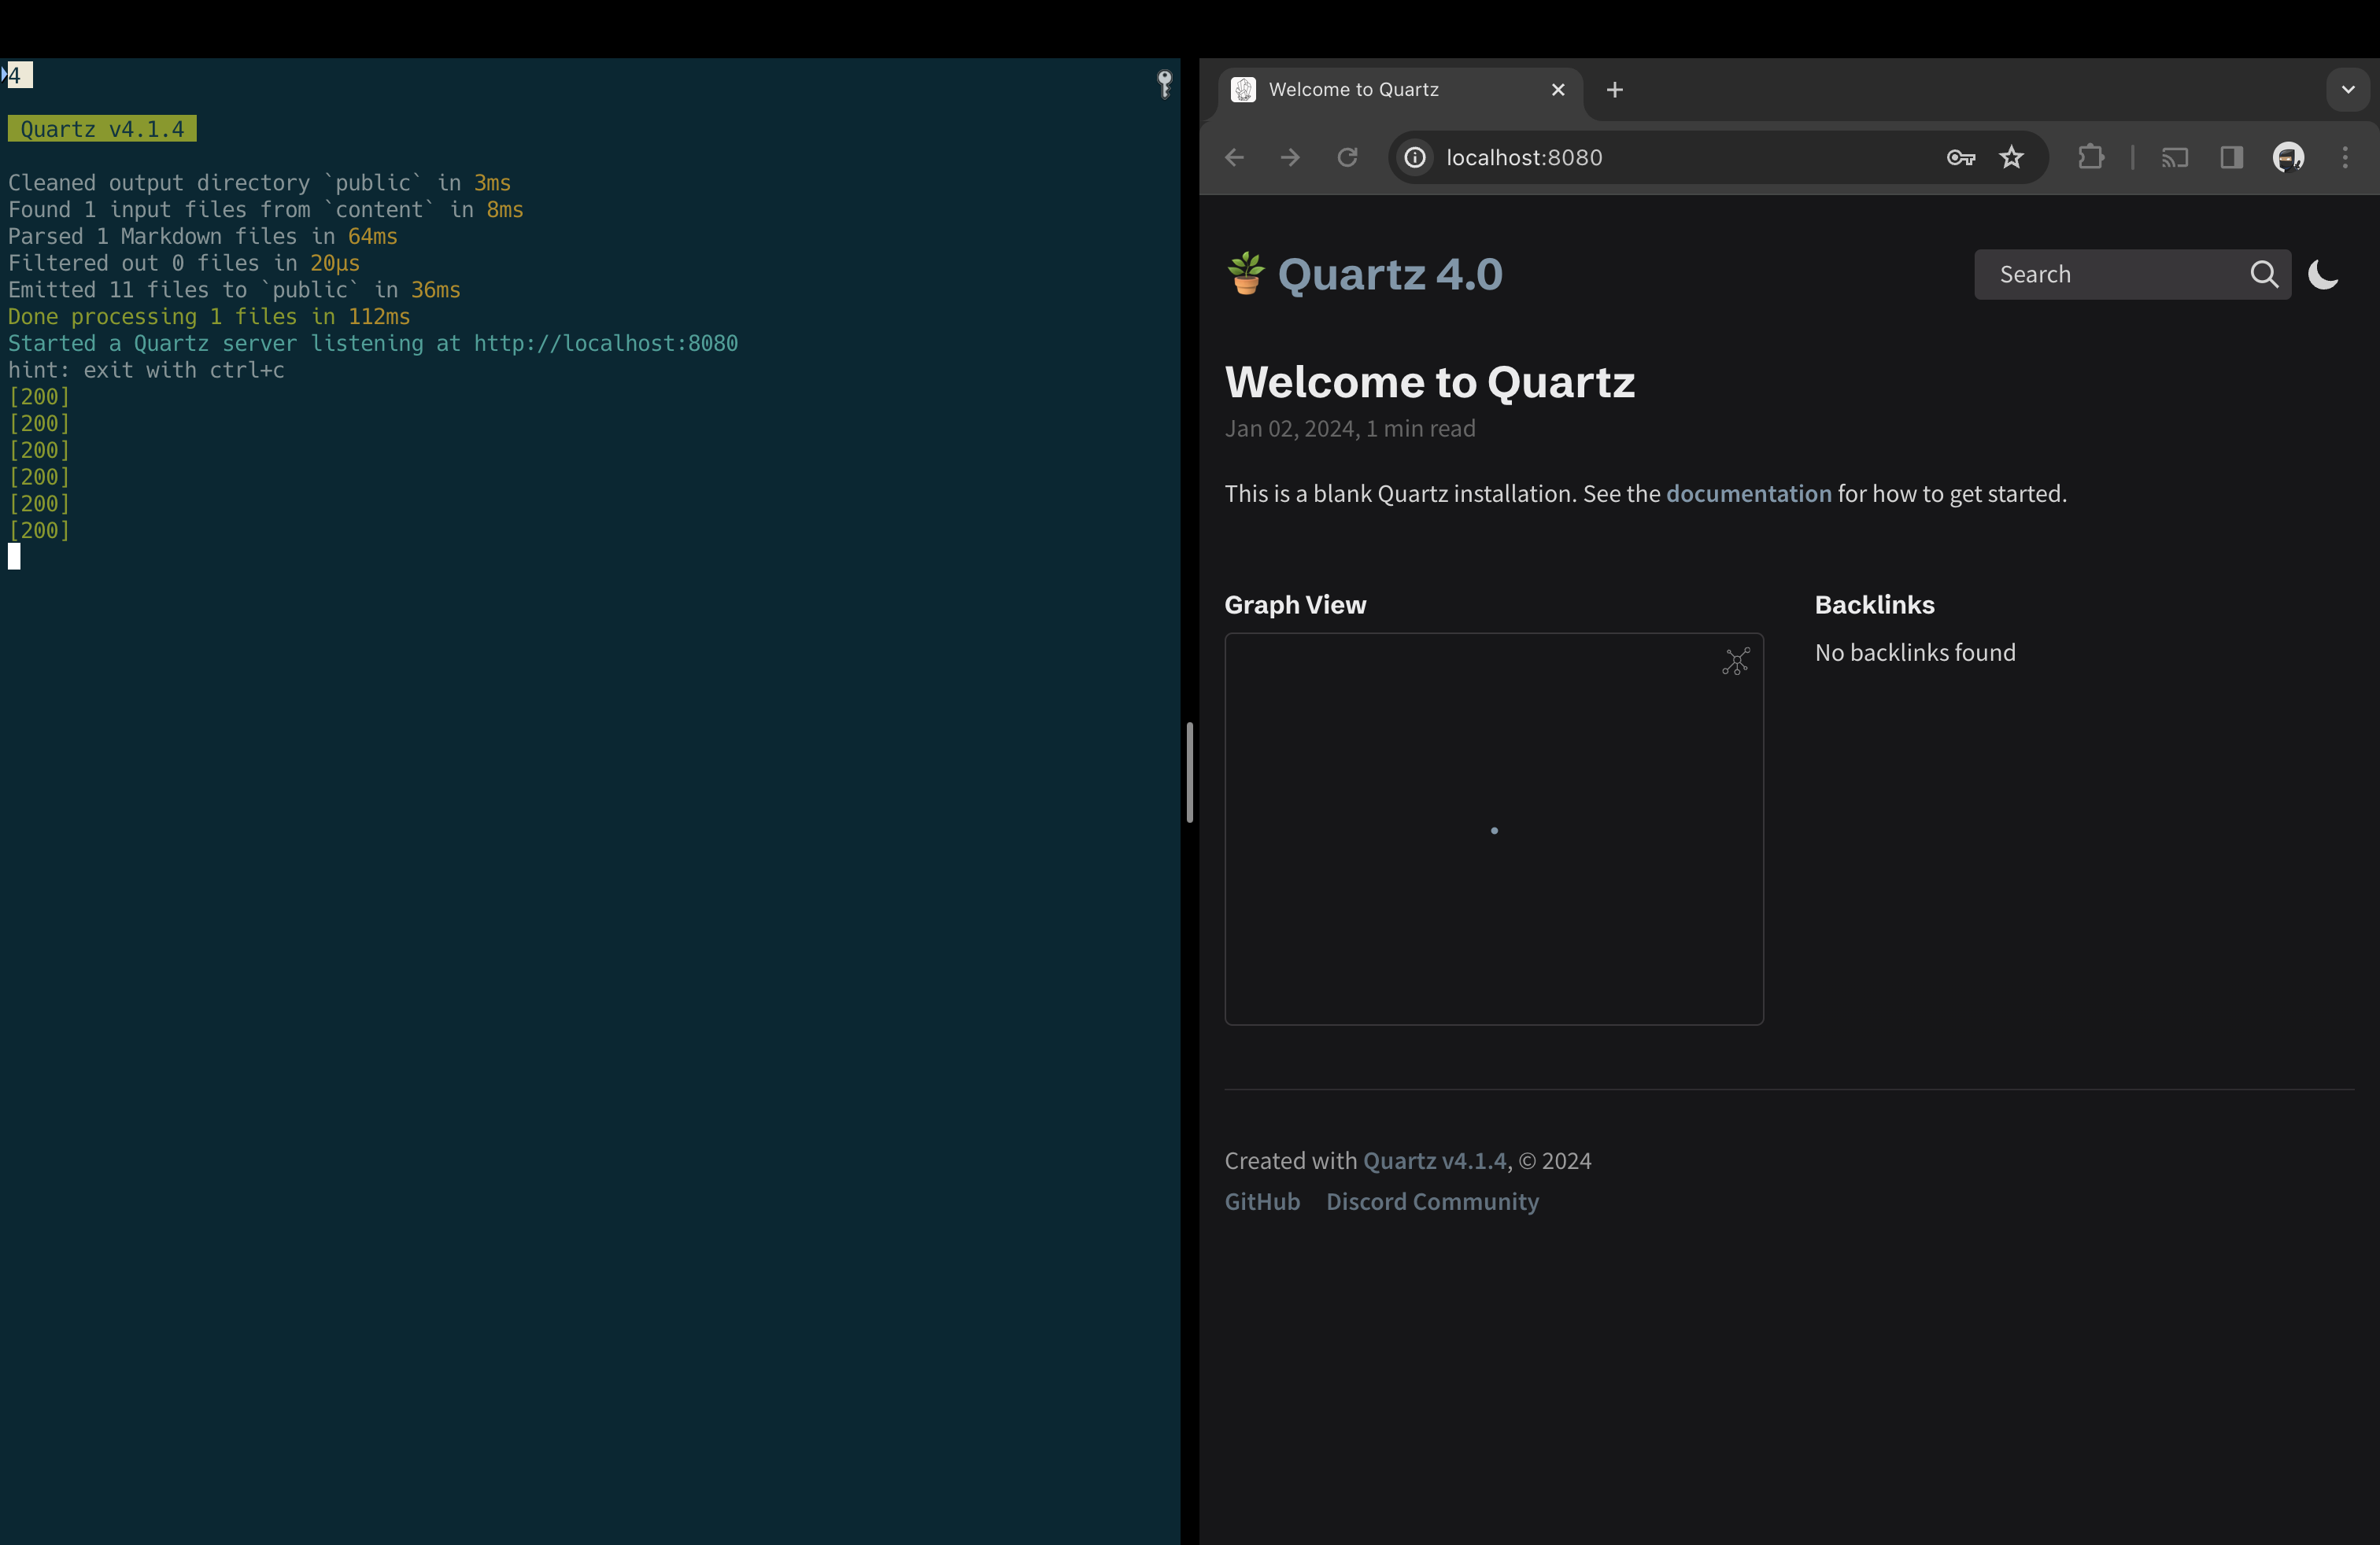Open the Extensions puzzle icon

coord(2090,157)
